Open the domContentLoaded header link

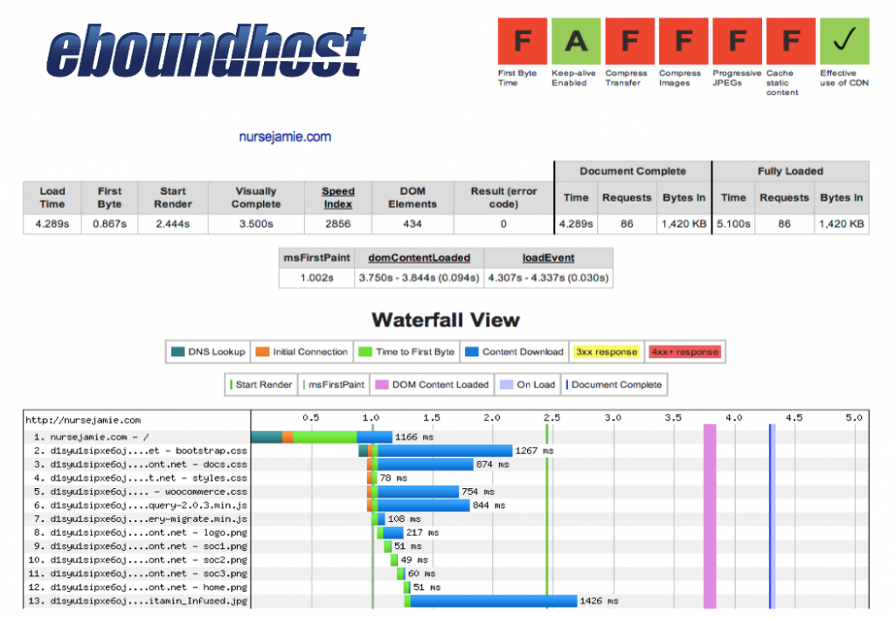[x=419, y=258]
